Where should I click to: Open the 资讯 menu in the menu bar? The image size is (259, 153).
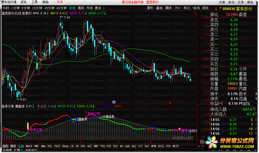pyautogui.click(x=23, y=2)
